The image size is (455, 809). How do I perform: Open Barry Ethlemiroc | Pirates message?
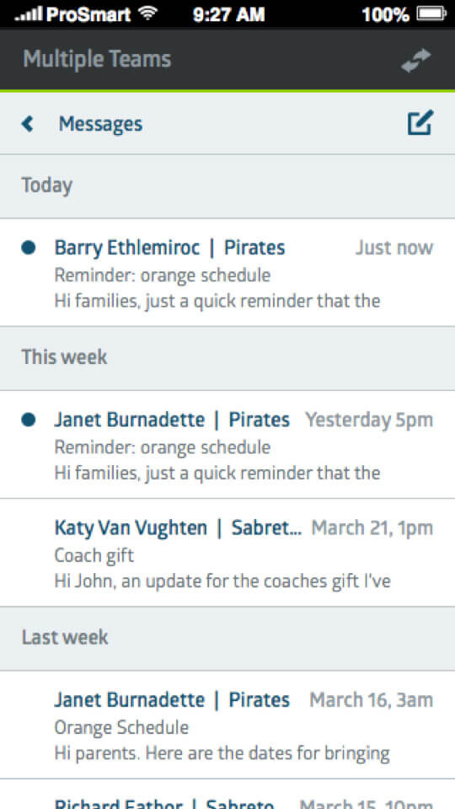coord(227,272)
